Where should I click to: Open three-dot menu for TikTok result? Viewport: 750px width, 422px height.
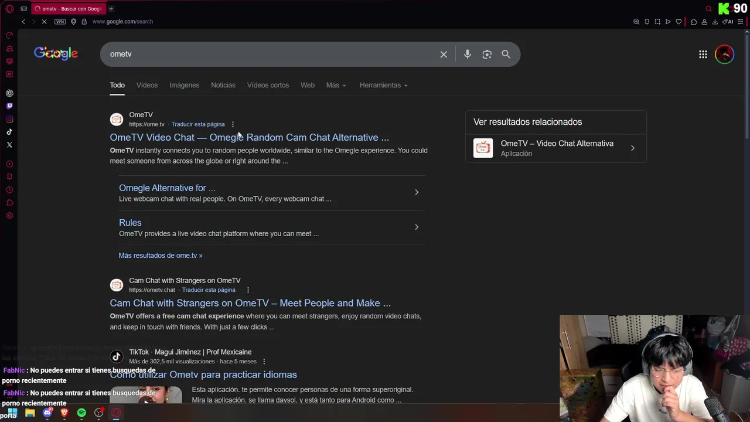(264, 362)
